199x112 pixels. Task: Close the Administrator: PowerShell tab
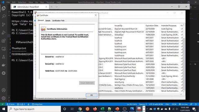46,7
